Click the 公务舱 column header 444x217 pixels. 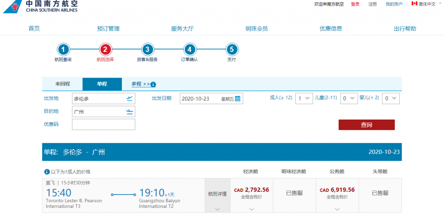point(337,172)
